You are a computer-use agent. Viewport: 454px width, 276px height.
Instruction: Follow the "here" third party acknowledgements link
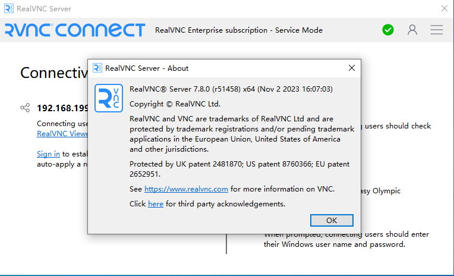pos(155,204)
